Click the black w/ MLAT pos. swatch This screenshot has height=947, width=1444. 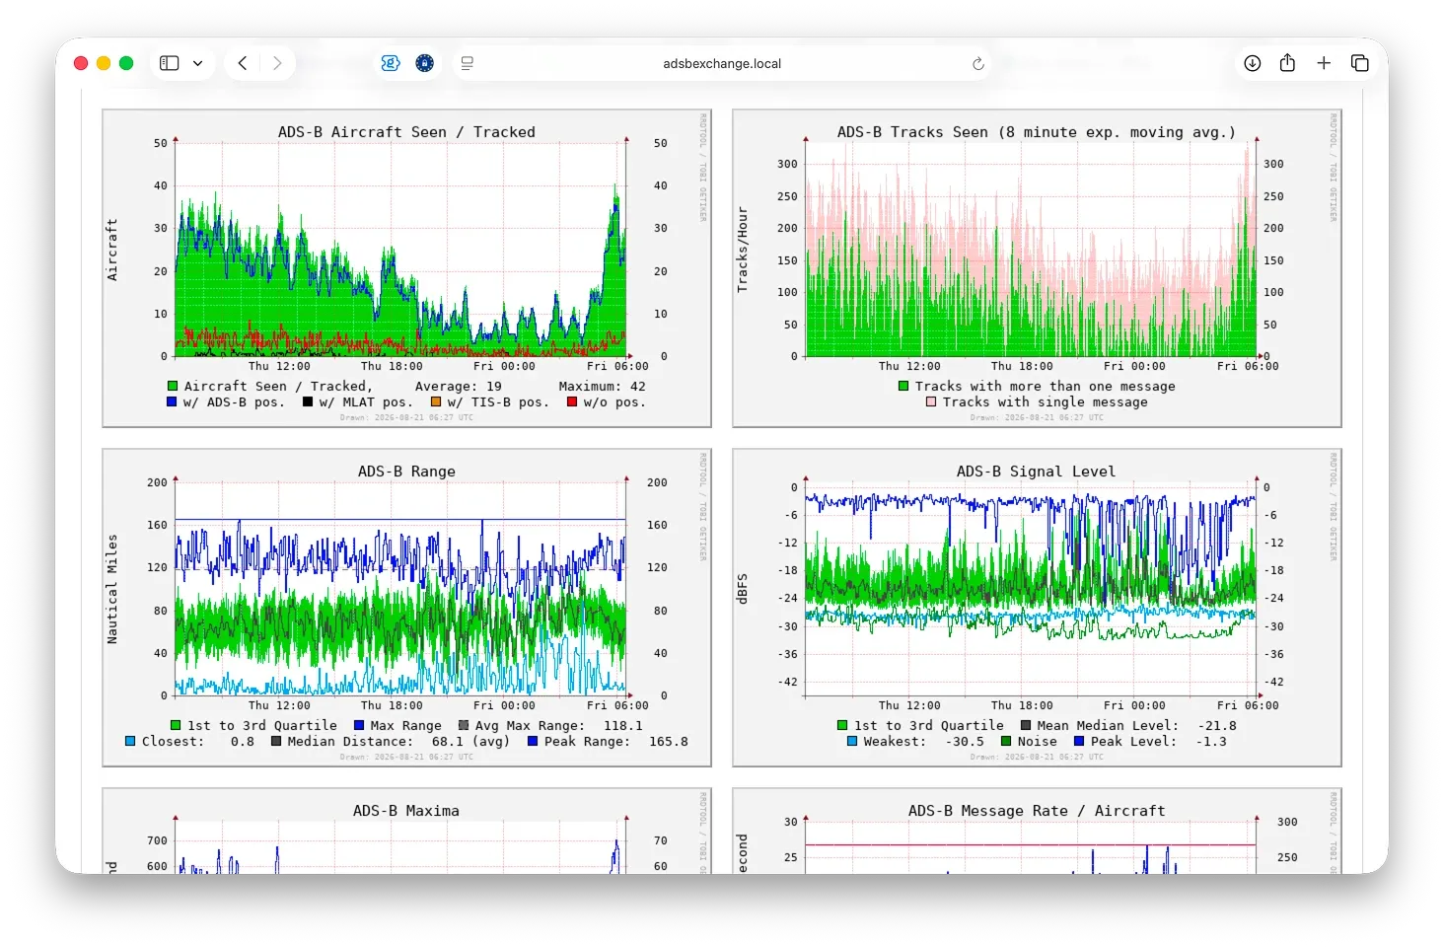pyautogui.click(x=308, y=402)
